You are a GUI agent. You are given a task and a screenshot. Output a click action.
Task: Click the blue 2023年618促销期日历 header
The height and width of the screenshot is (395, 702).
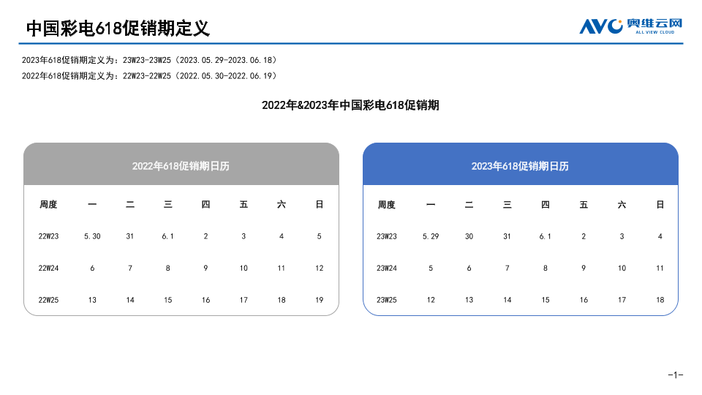520,166
